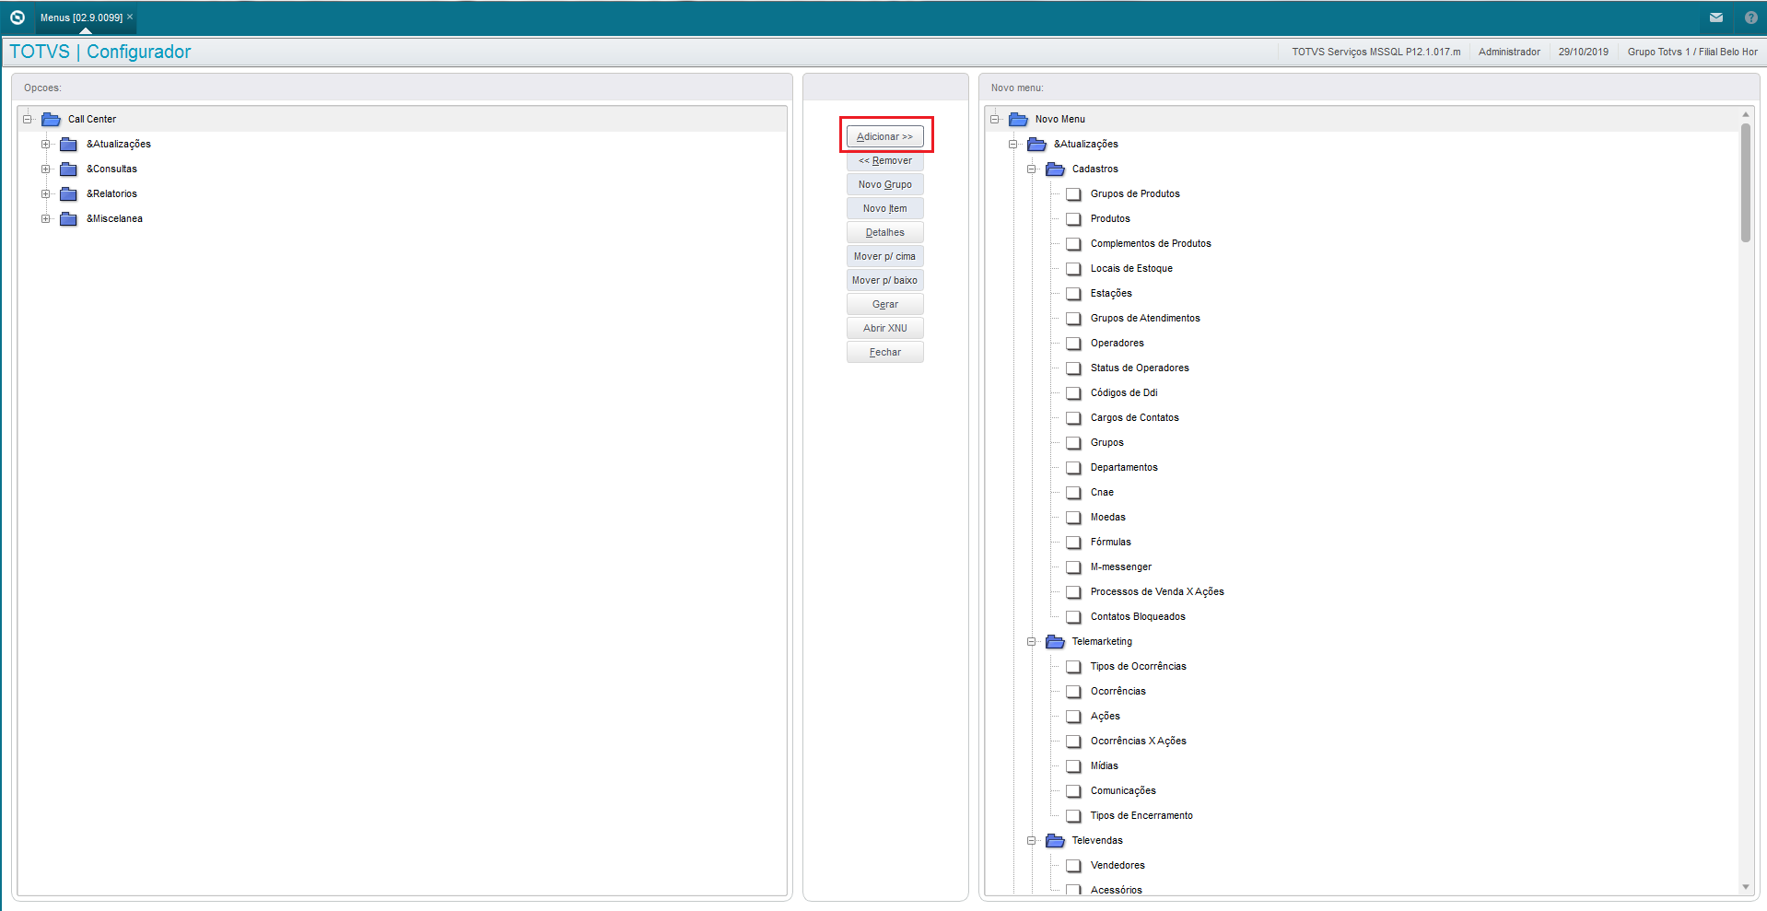The height and width of the screenshot is (911, 1767).
Task: Click the Abrir XNU button
Action: coord(885,328)
